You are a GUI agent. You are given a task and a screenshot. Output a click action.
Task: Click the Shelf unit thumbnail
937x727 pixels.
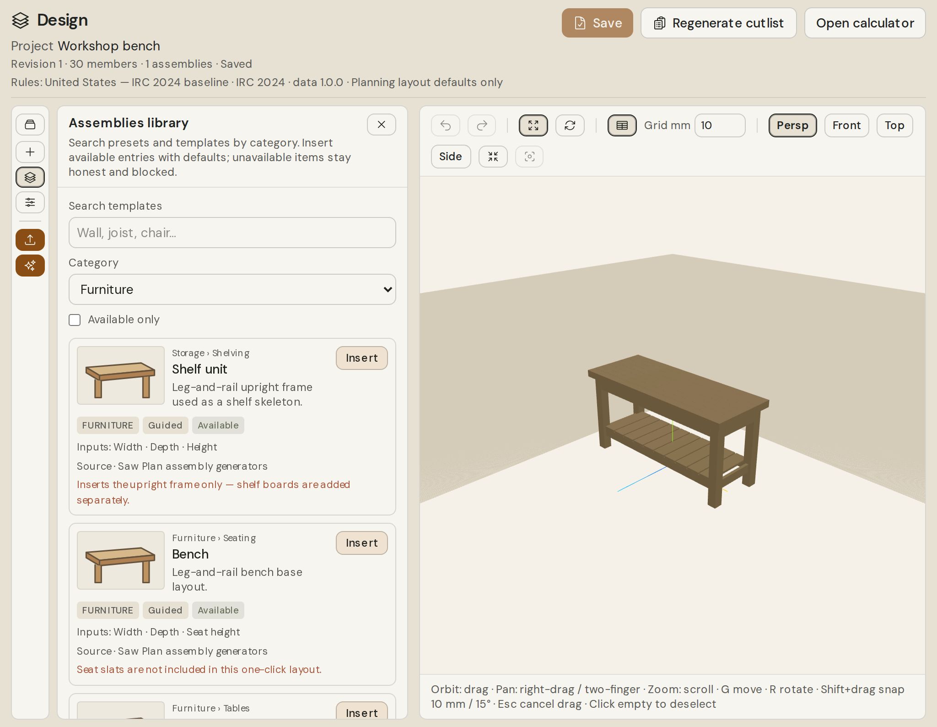pyautogui.click(x=121, y=375)
